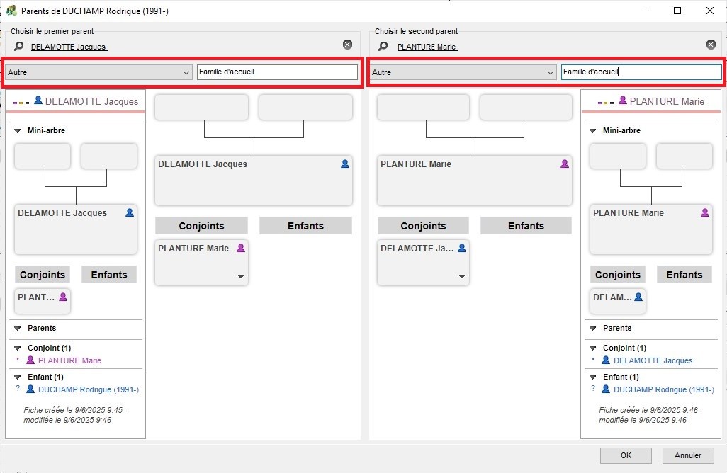Click the second parent 'Famille d'accueil' text field
Screen dimensions: 727x473
641,72
